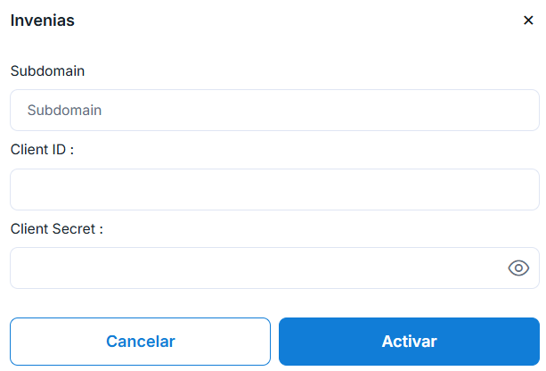
Task: Click the Subdomain label above the field
Action: tap(47, 70)
